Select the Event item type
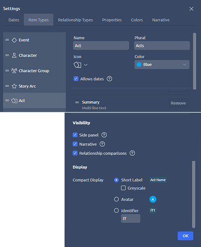Viewport: 201px width, 247px height. (x=34, y=40)
